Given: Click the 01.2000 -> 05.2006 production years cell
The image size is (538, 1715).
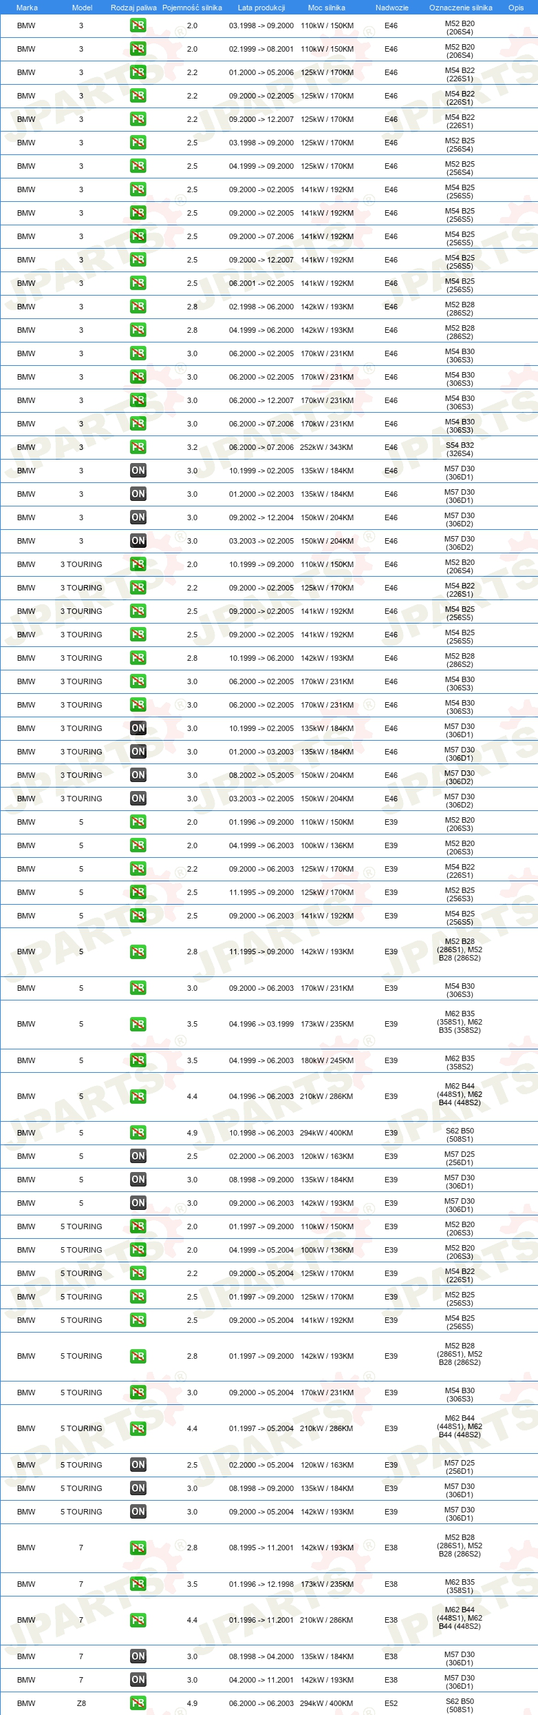Looking at the screenshot, I should coord(261,72).
